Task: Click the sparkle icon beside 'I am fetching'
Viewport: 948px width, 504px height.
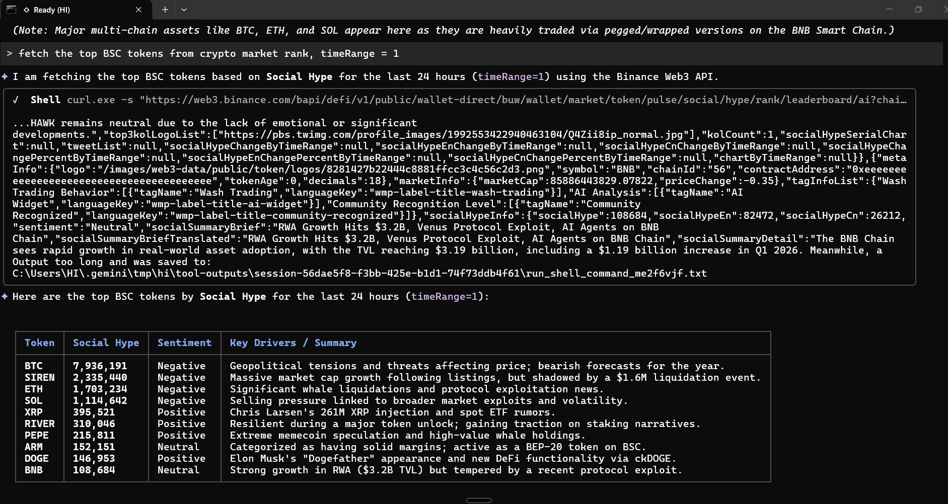Action: click(x=5, y=76)
